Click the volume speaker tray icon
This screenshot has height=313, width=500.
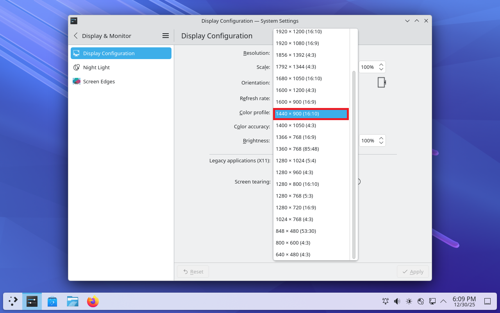point(397,301)
